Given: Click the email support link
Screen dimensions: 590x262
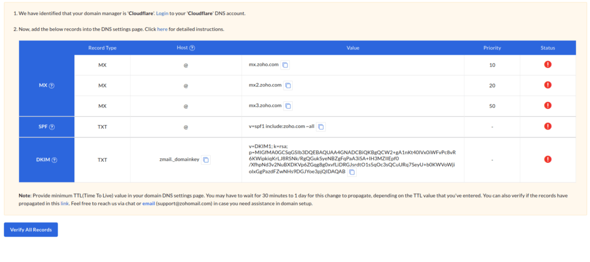Looking at the screenshot, I should 149,203.
